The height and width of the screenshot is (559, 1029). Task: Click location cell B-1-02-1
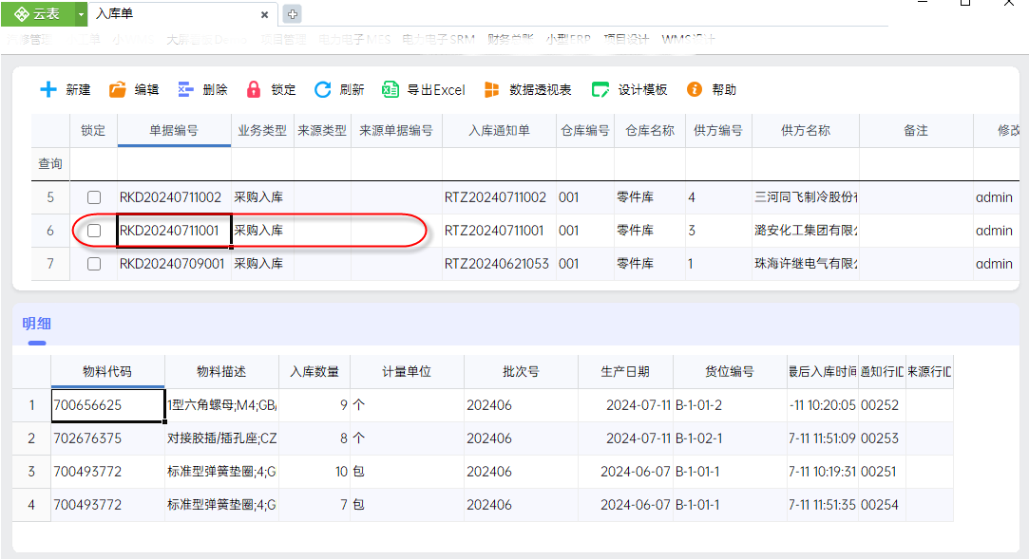[730, 438]
